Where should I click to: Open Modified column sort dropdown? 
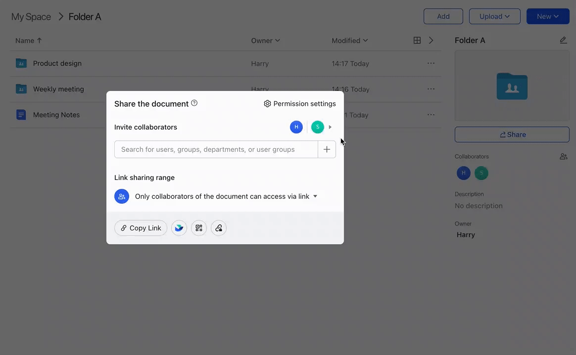pos(350,41)
